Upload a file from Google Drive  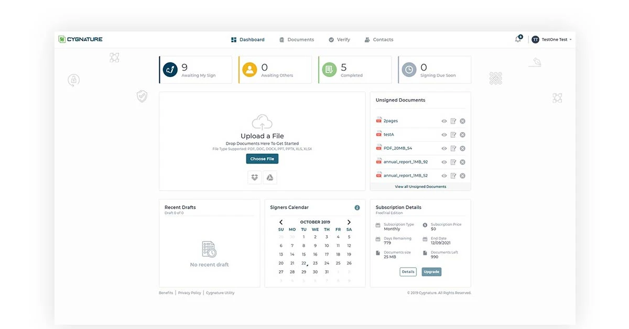pyautogui.click(x=270, y=177)
